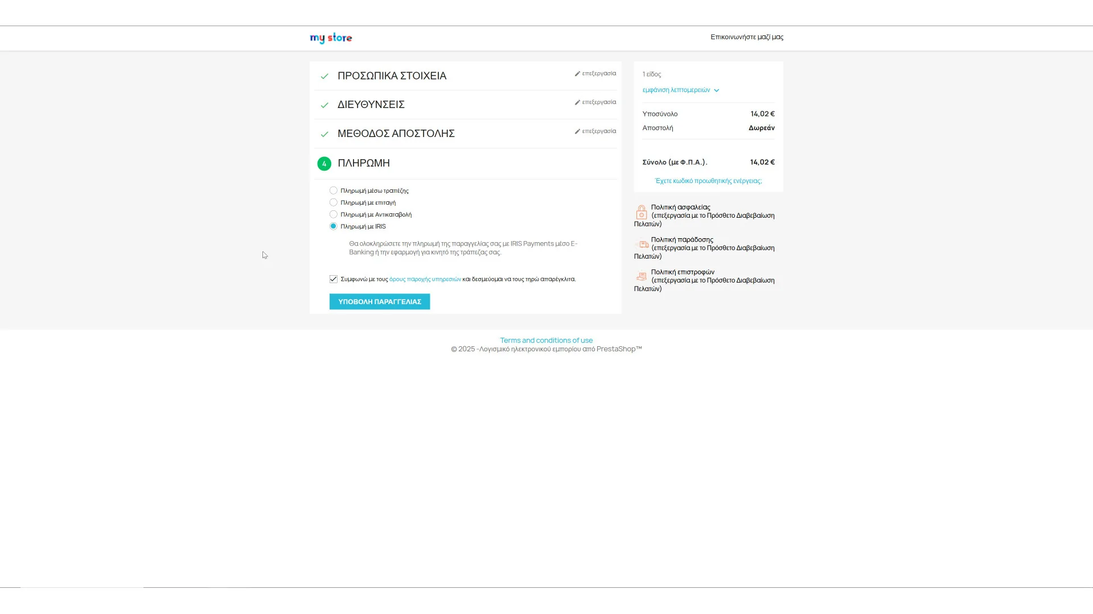Select payment by check option
Viewport: 1093px width, 614px height.
tap(334, 202)
